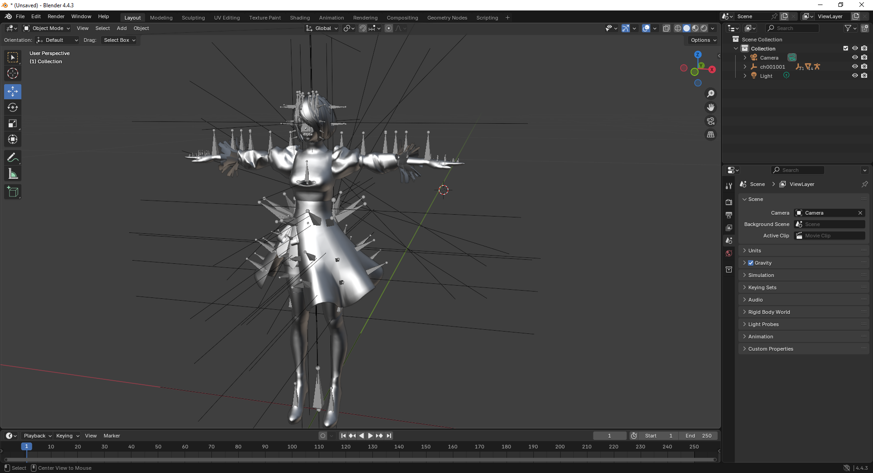Screen dimensions: 873x473
Task: Select the Add Cube tool
Action: coord(13,192)
